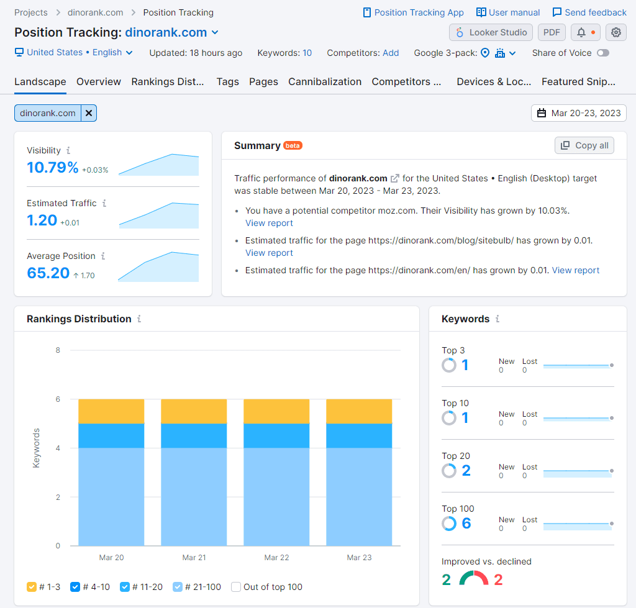The width and height of the screenshot is (636, 608).
Task: Click the Visibility trend sparkline
Action: click(158, 165)
